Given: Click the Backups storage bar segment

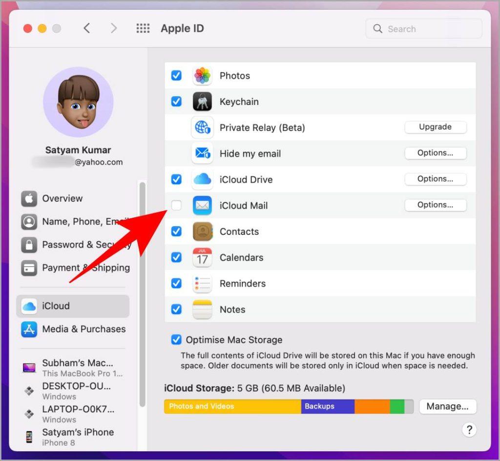Looking at the screenshot, I should [x=328, y=406].
